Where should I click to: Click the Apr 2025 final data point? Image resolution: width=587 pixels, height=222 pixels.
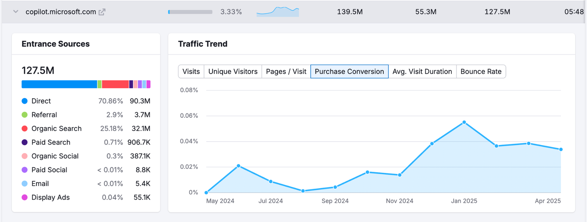(561, 149)
